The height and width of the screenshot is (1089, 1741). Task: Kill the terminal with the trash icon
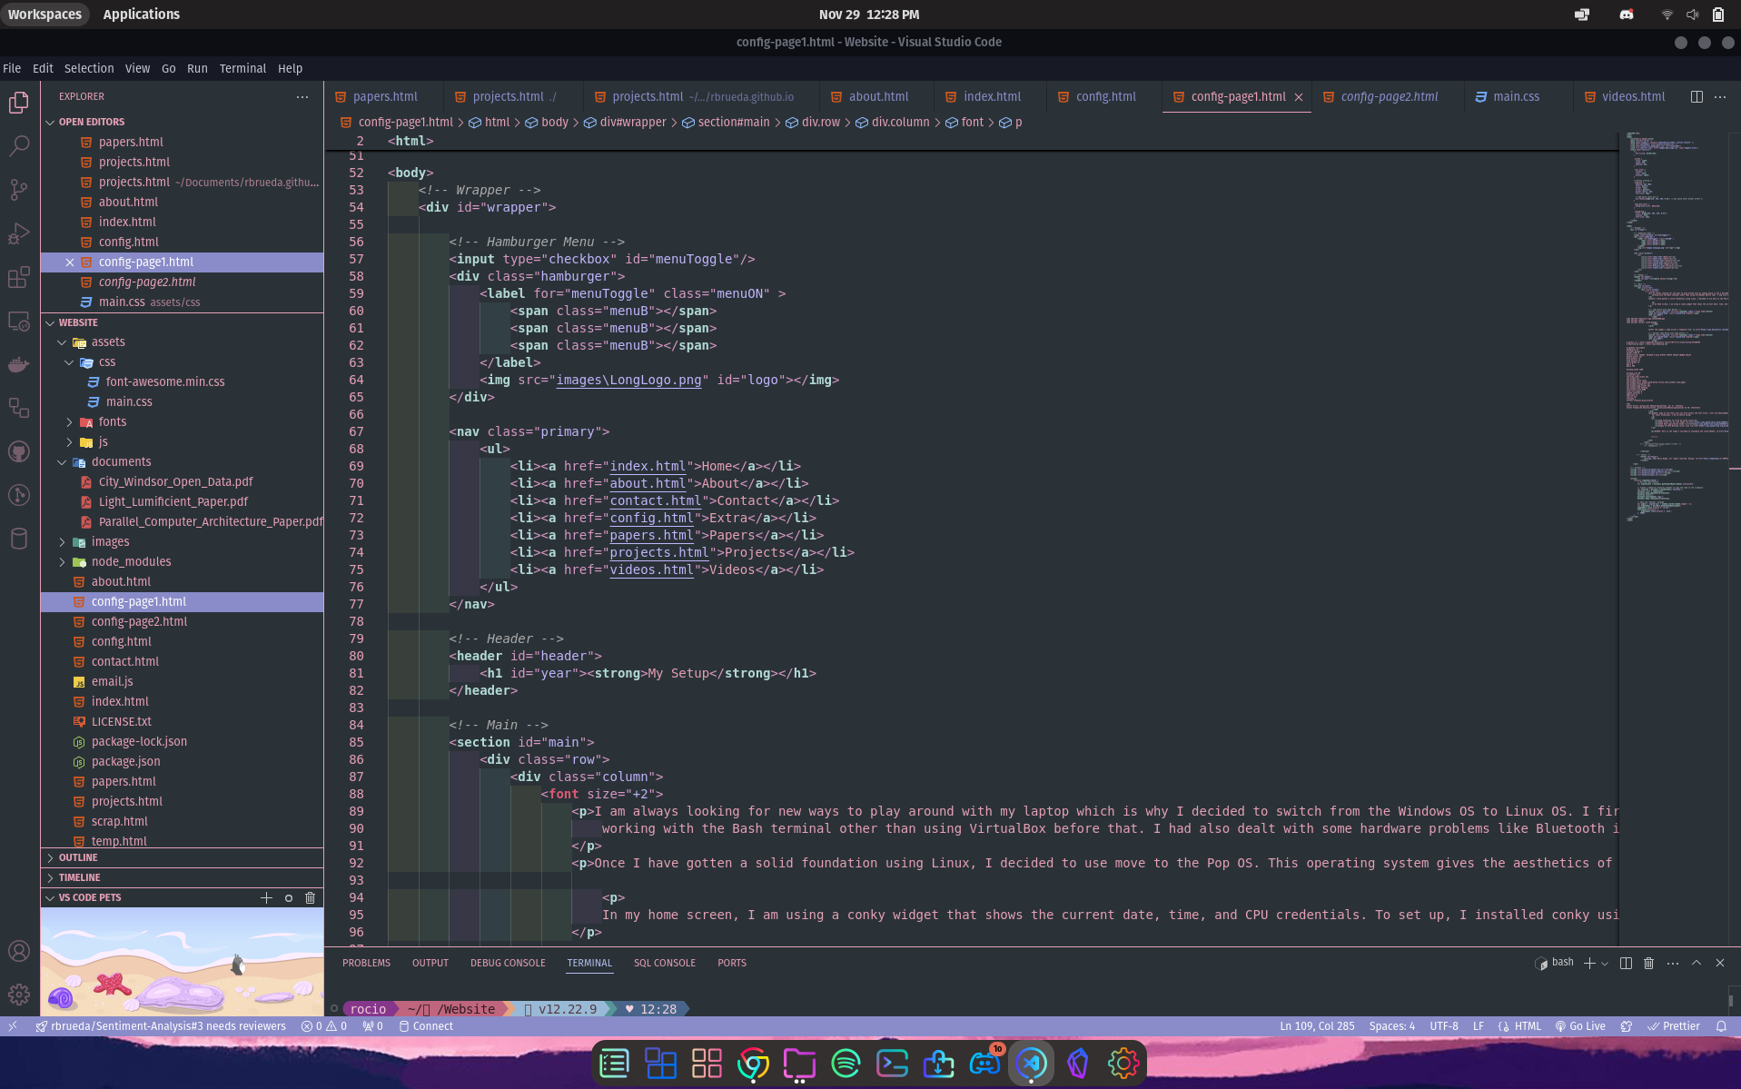[x=1648, y=963]
